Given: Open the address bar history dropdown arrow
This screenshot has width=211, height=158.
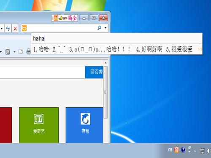Looking at the screenshot, I should (x=2, y=29).
